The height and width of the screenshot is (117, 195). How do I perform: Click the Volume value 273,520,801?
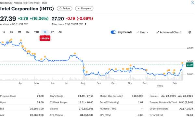coord(86,109)
